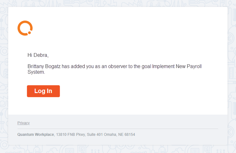Click the blank white space beside the logo

click(x=120, y=28)
